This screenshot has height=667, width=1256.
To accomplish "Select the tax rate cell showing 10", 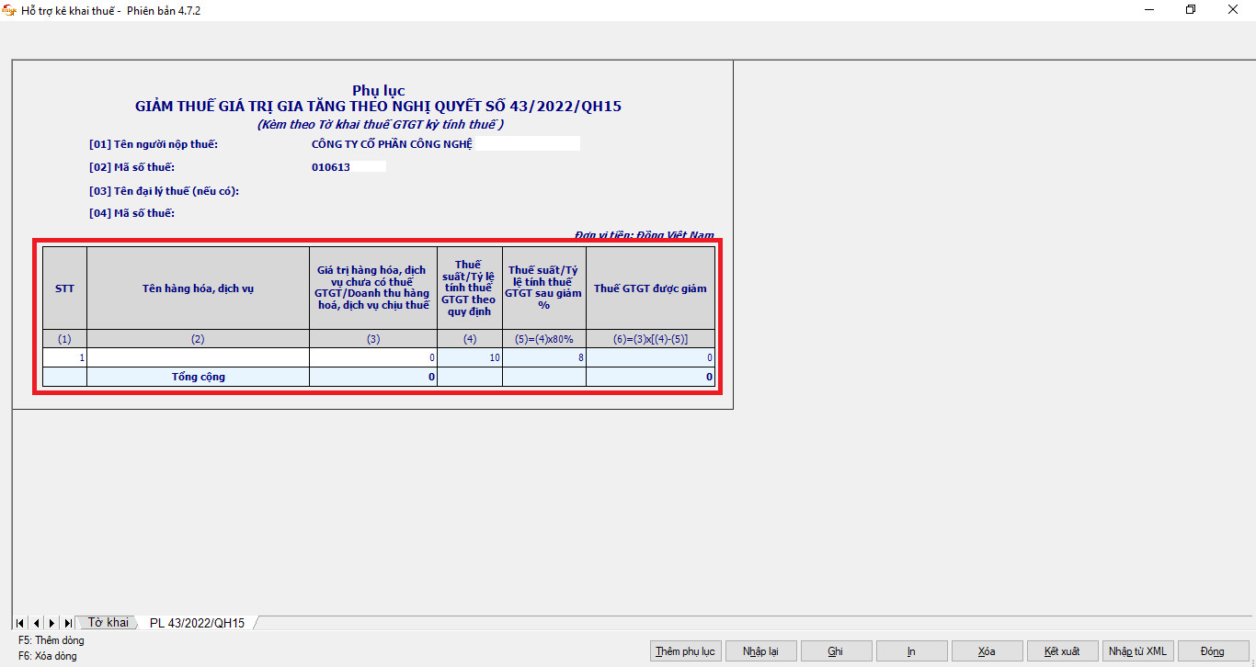I will click(x=470, y=357).
